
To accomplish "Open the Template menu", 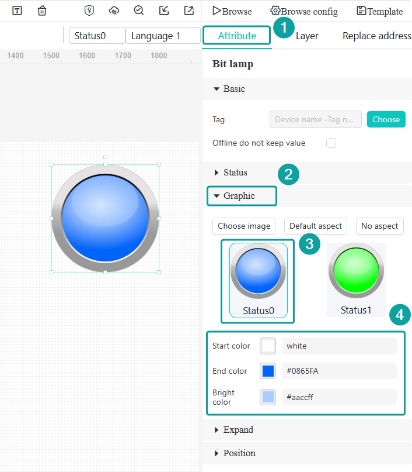I will 379,11.
